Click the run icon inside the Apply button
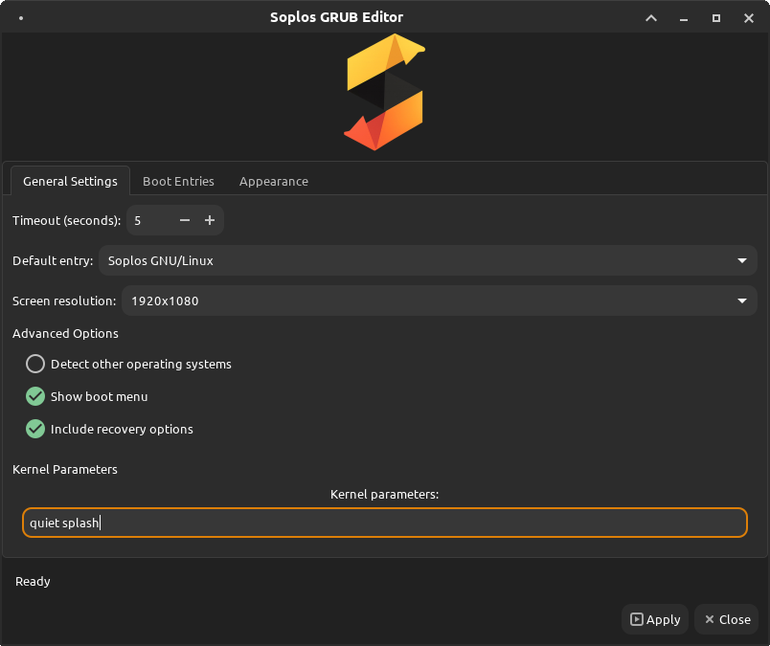This screenshot has height=646, width=770. (636, 619)
